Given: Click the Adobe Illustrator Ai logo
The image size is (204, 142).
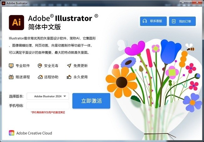Looking at the screenshot, I should [x=17, y=22].
